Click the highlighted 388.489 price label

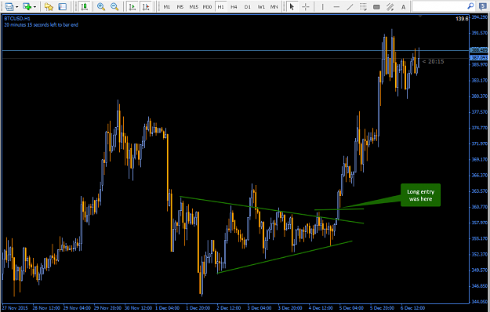[x=479, y=50]
